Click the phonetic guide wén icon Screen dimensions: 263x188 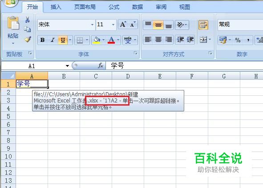click(x=128, y=40)
